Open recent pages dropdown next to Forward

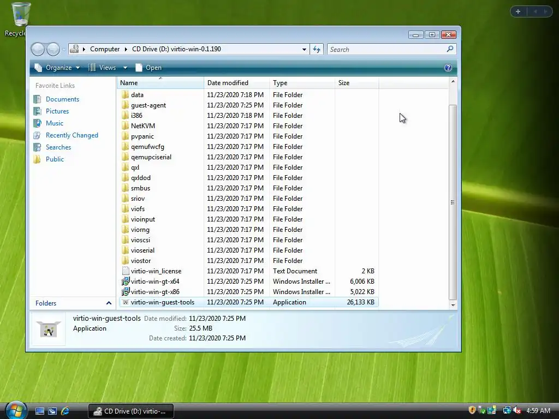(63, 49)
